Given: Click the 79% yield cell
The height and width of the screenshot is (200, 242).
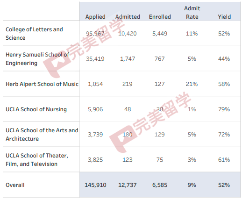Looking at the screenshot, I should pyautogui.click(x=224, y=109).
